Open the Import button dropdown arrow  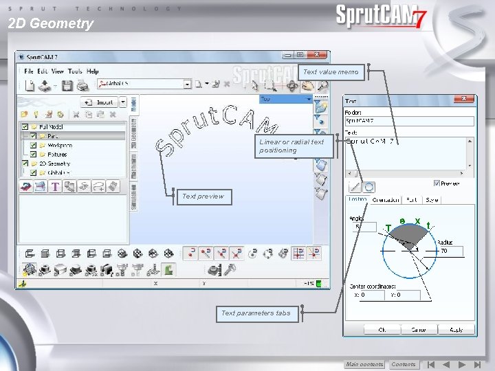tap(123, 102)
